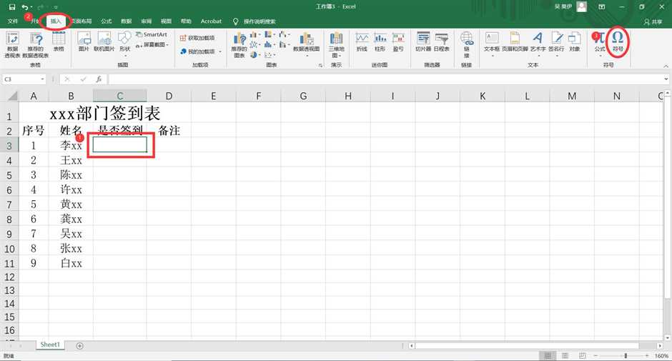Click 获取加载项 (Get Add-ins)

point(197,38)
